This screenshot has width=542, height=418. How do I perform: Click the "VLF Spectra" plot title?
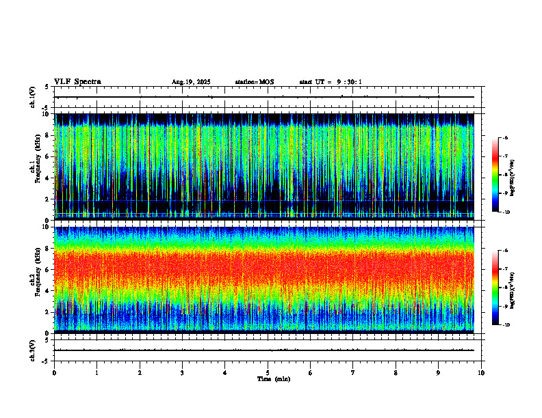coord(77,82)
